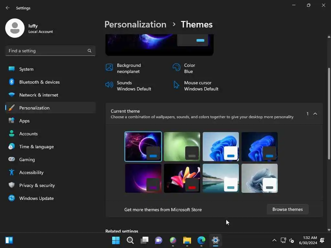Screen dimensions: 331x248
Task: Open Color Blue setting
Action: tap(184, 68)
